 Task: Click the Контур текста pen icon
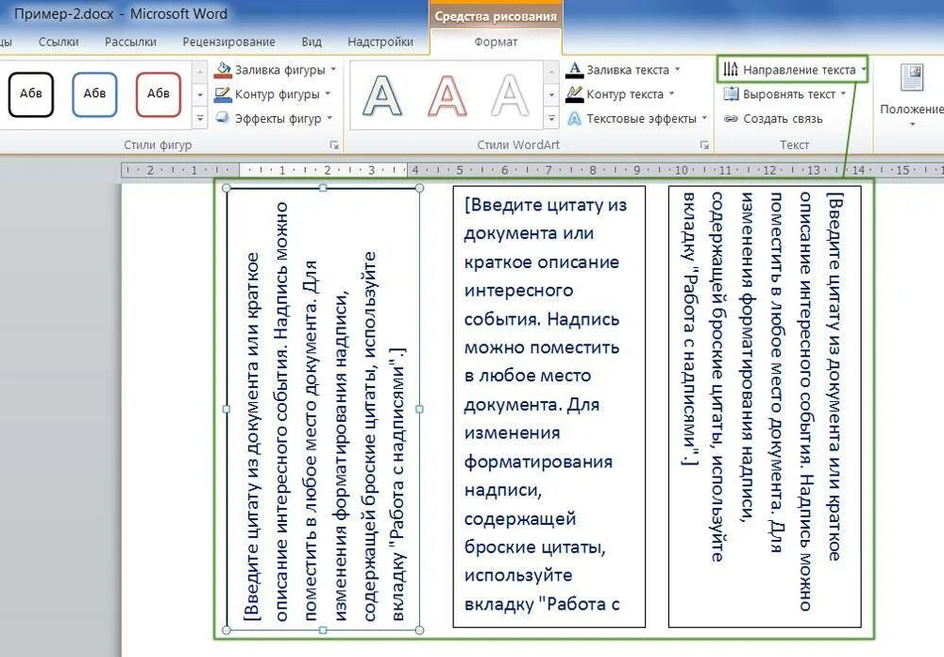tap(574, 94)
